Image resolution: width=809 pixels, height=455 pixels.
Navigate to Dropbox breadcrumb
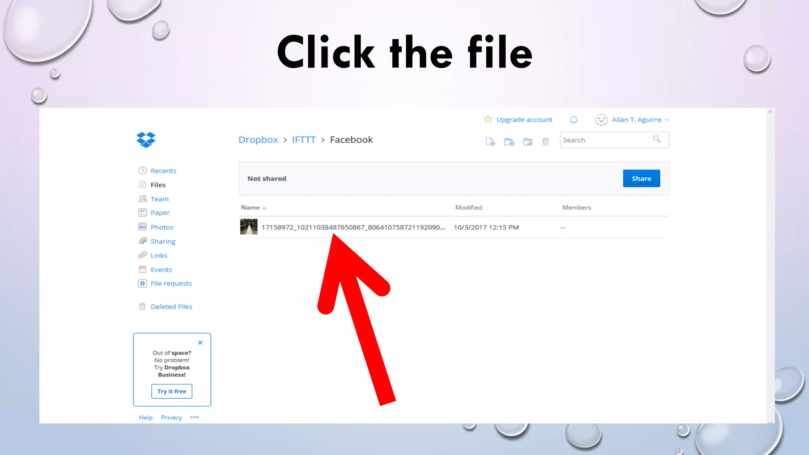[258, 140]
